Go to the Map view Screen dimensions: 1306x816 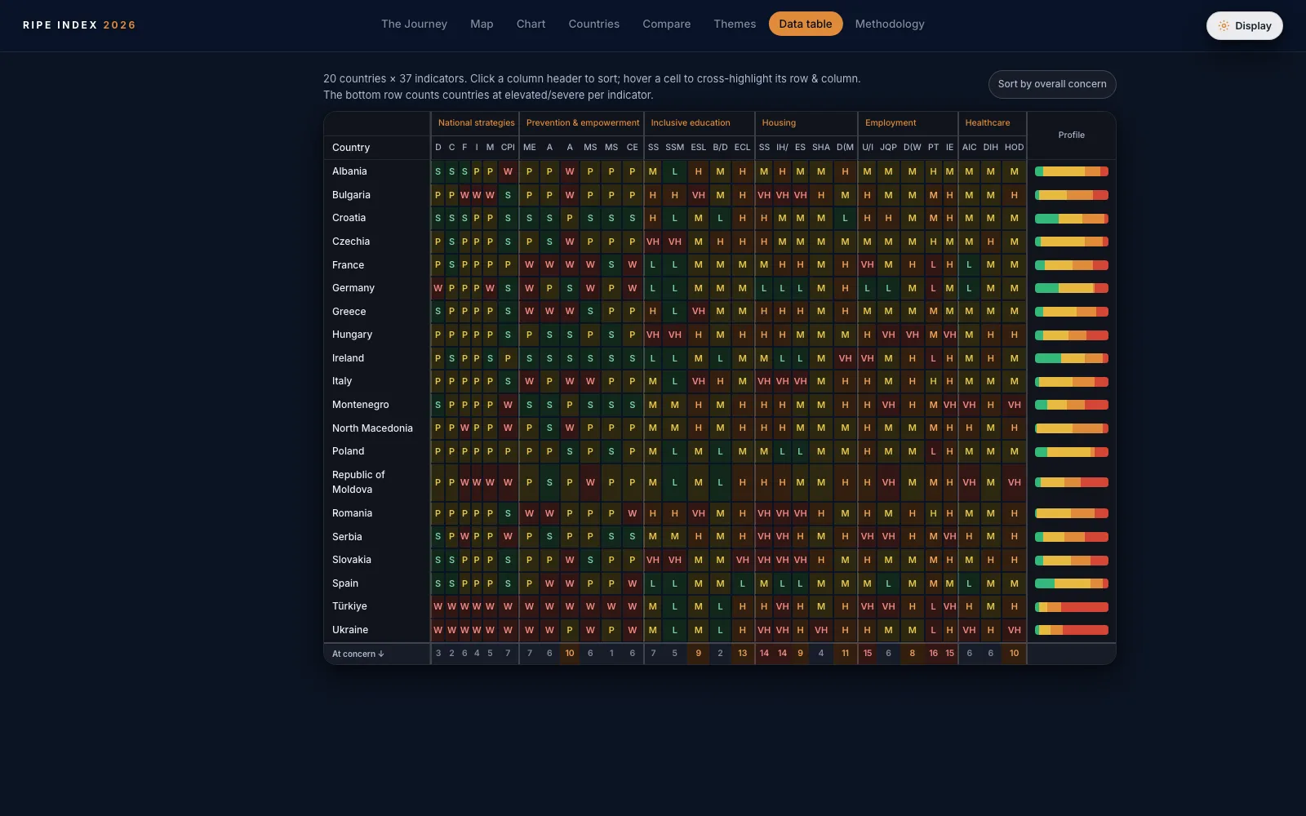(482, 24)
